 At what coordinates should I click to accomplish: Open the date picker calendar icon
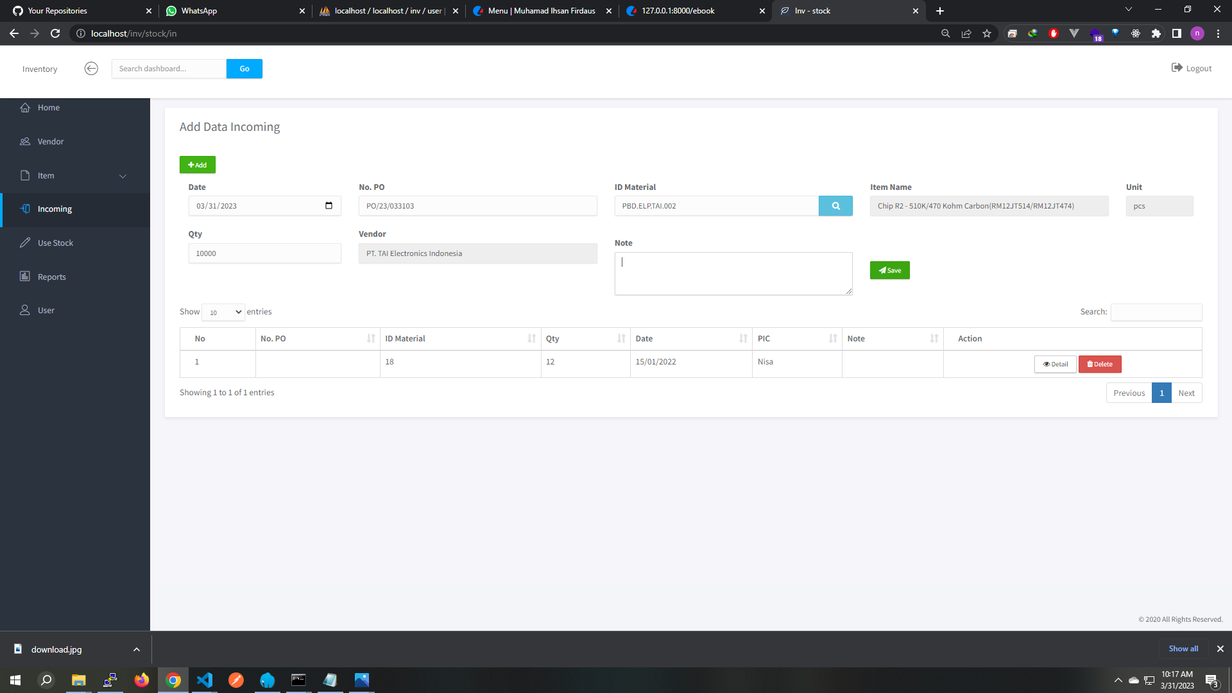pos(329,205)
